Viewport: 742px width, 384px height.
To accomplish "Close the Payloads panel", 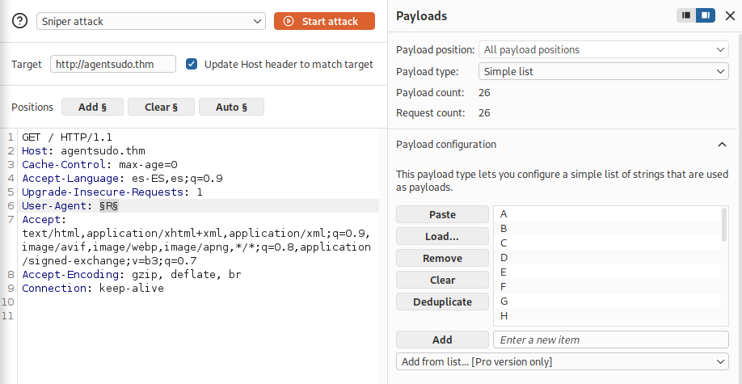I will pyautogui.click(x=730, y=15).
